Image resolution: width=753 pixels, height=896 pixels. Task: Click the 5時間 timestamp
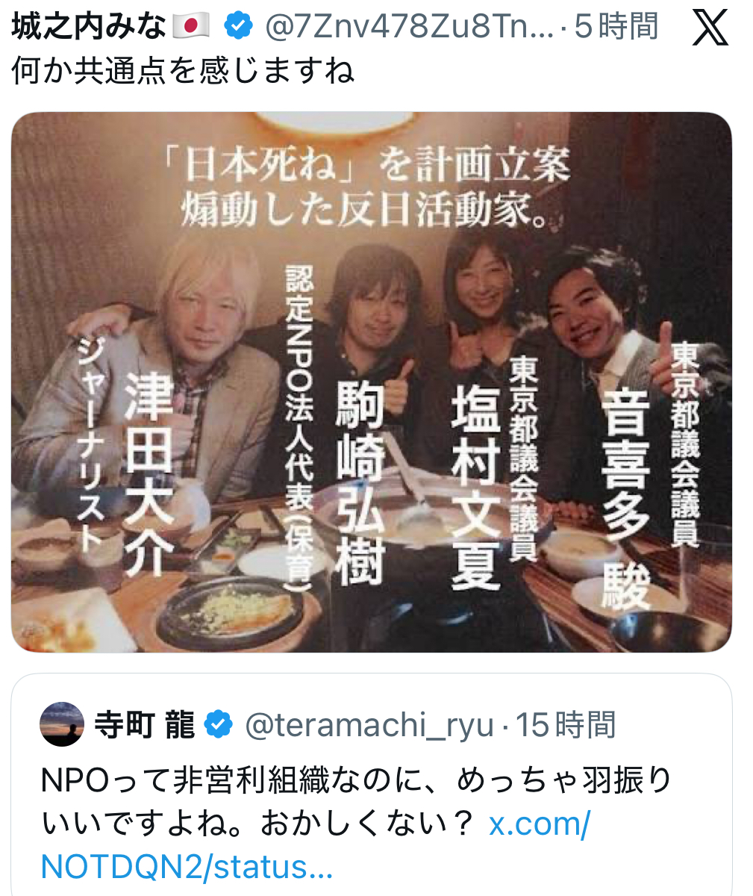[x=616, y=28]
